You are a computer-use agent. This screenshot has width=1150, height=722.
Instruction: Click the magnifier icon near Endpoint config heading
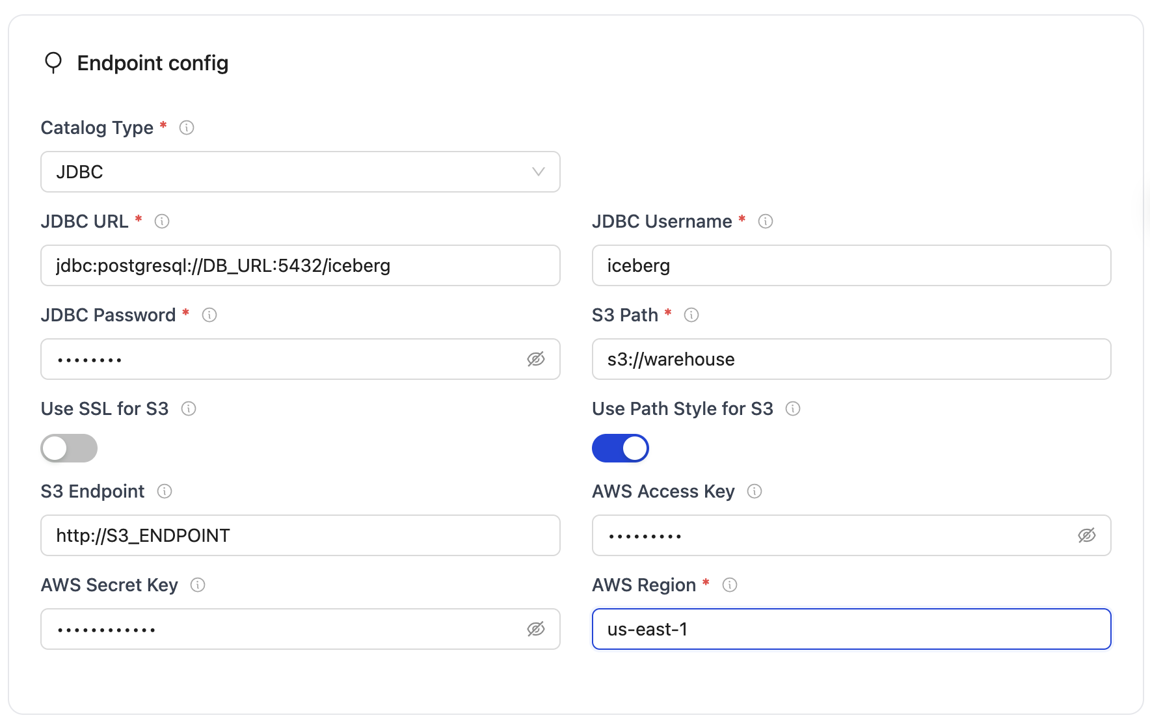[x=53, y=62]
